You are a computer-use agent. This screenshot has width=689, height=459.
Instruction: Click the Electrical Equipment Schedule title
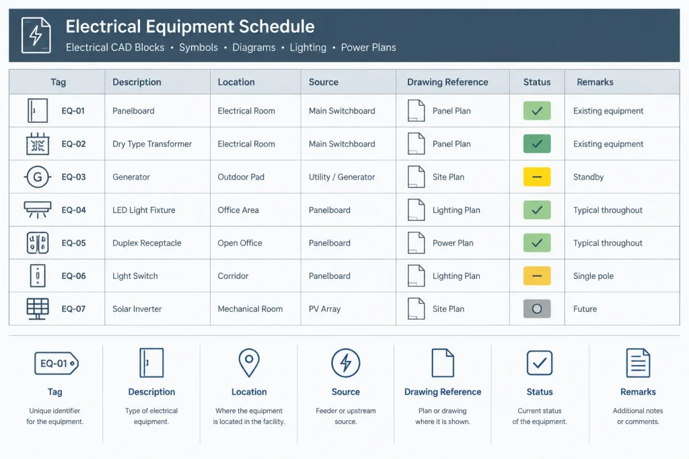[x=190, y=26]
